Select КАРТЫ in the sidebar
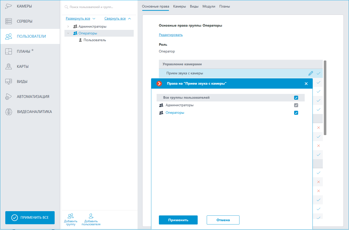The height and width of the screenshot is (230, 349). point(30,67)
